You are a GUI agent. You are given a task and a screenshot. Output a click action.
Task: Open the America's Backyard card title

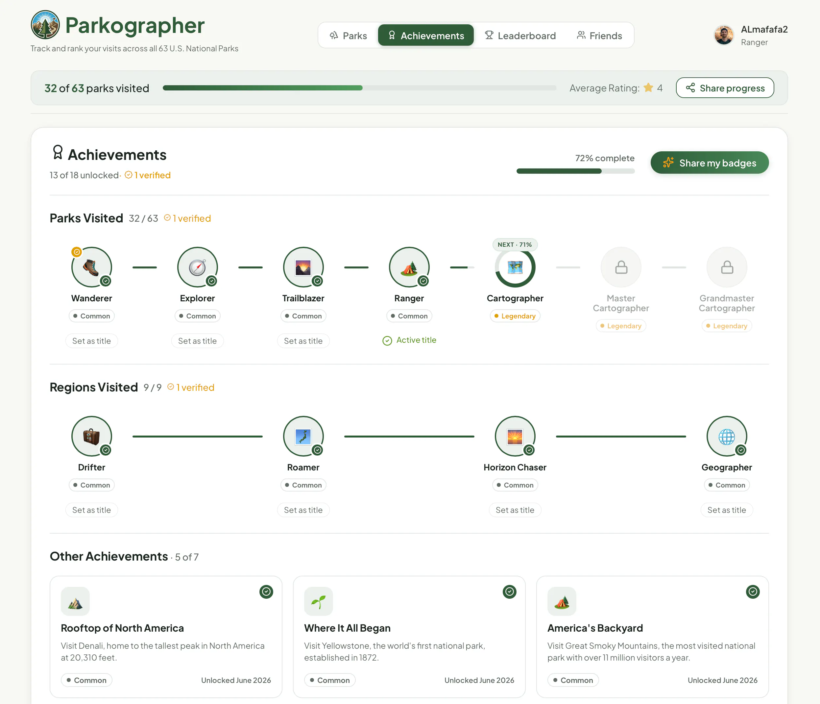pyautogui.click(x=595, y=628)
